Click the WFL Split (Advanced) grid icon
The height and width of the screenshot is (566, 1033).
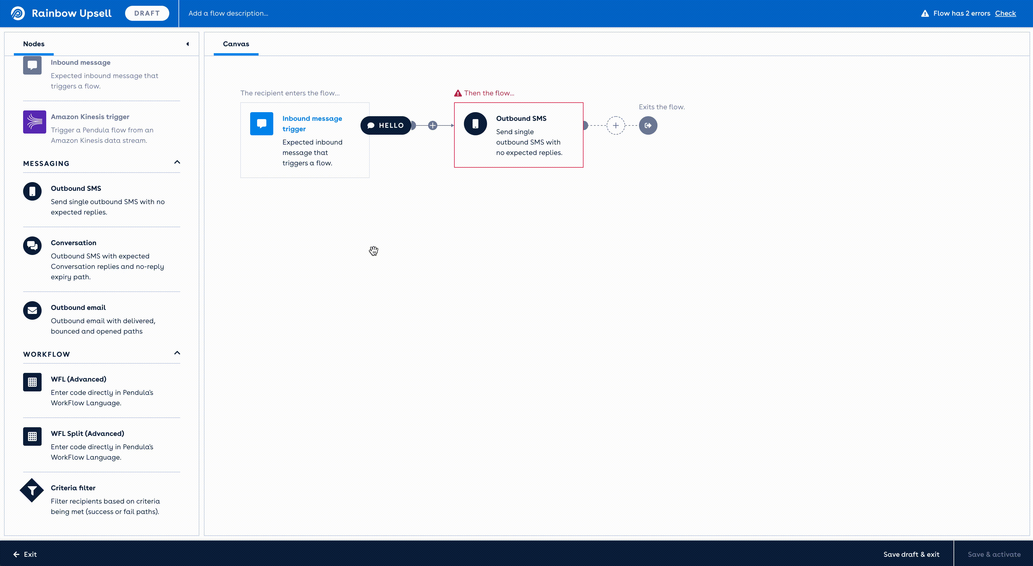(32, 436)
